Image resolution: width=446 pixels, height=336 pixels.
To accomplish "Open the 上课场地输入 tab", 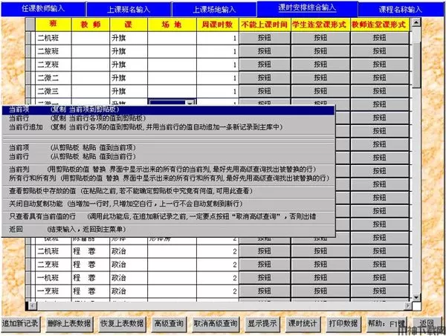I will (x=214, y=10).
